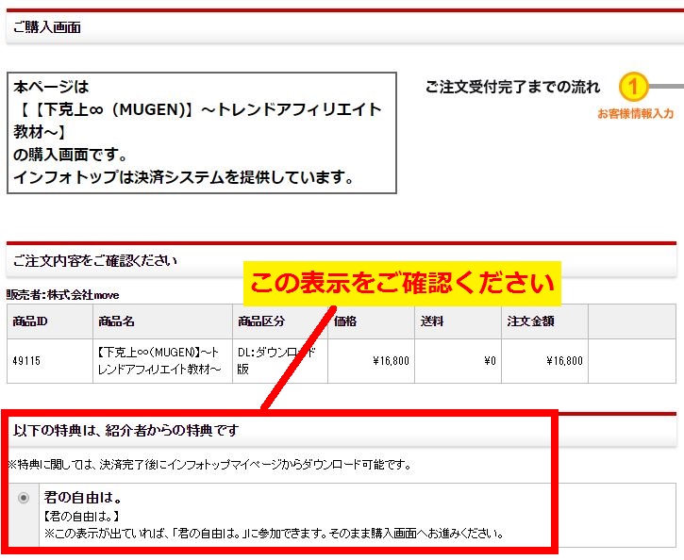Click the DL:ダウンロード版 category cell
Image resolution: width=684 pixels, height=560 pixels.
pyautogui.click(x=280, y=361)
